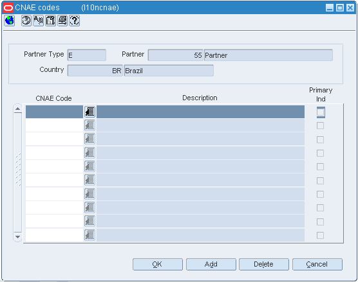The width and height of the screenshot is (358, 282).
Task: Select the tenth row CNAE Code field
Action: coord(54,235)
